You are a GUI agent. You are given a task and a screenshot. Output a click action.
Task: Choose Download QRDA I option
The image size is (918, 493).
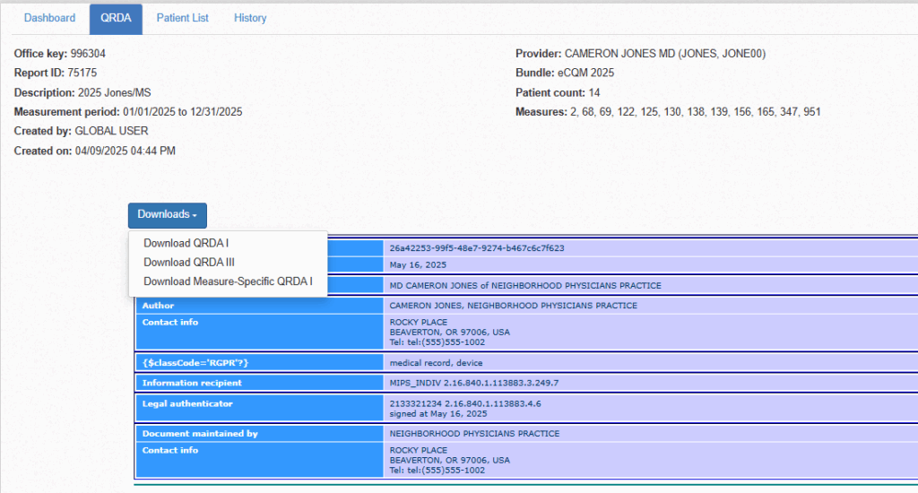click(x=186, y=243)
